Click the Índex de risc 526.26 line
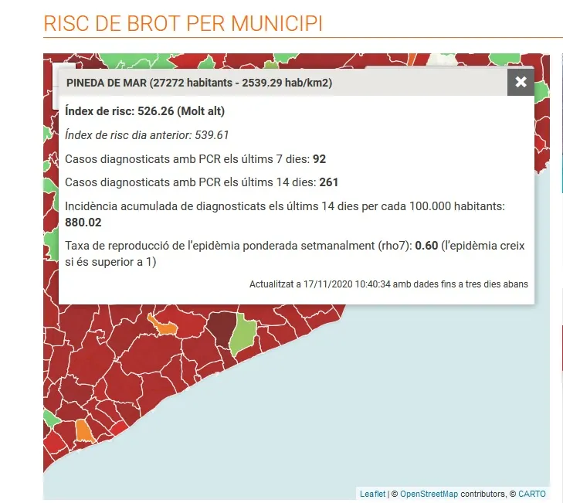 point(144,111)
